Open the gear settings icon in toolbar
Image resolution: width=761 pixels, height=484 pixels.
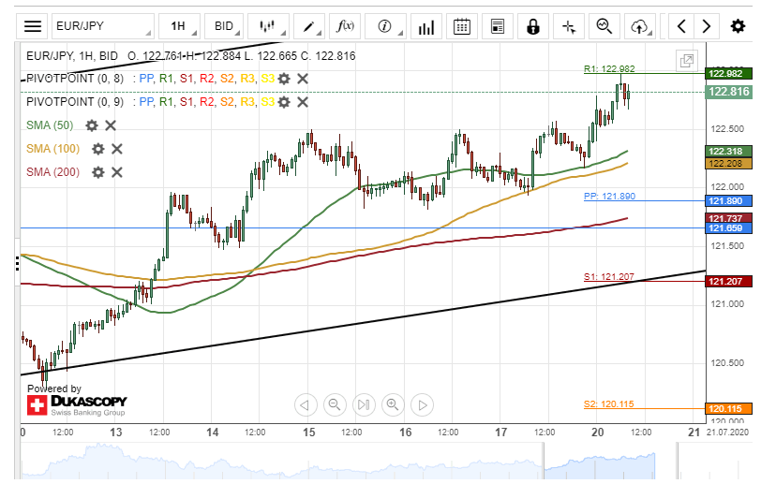tap(738, 26)
